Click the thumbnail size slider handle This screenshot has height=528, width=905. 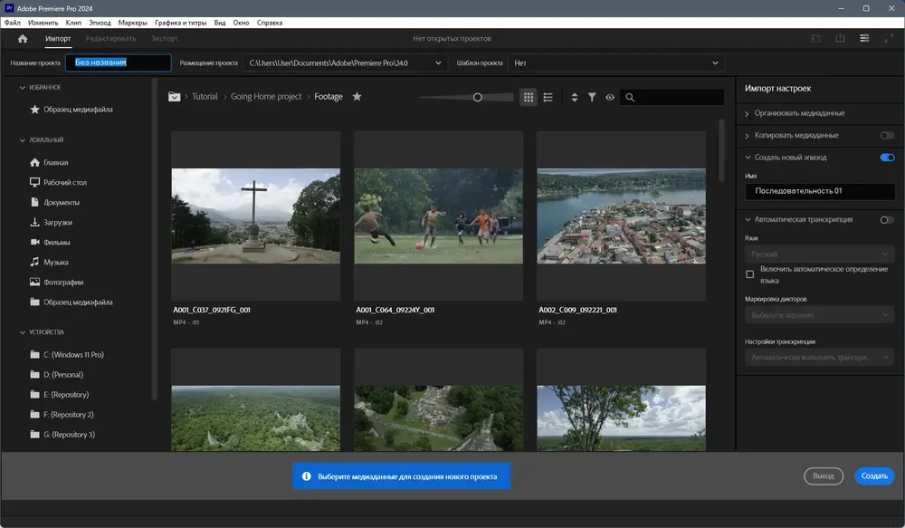478,97
